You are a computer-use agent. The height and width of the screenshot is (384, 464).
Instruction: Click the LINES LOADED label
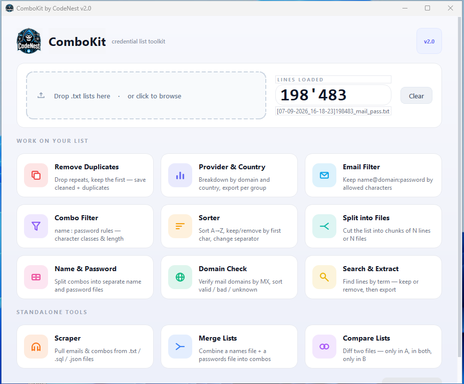pyautogui.click(x=300, y=80)
